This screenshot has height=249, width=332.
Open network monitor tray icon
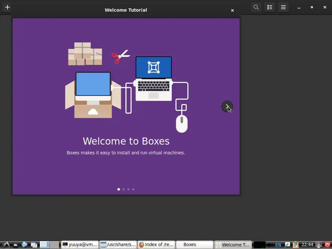click(x=319, y=245)
